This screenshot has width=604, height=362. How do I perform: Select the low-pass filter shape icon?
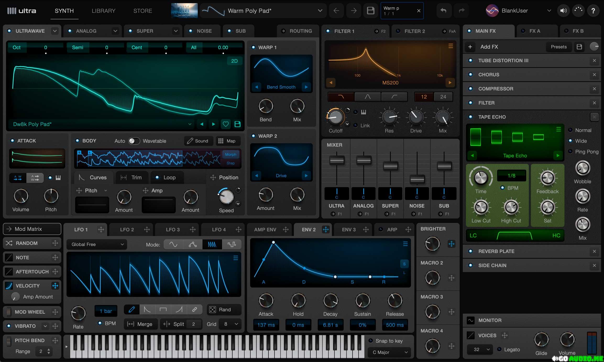(x=341, y=97)
